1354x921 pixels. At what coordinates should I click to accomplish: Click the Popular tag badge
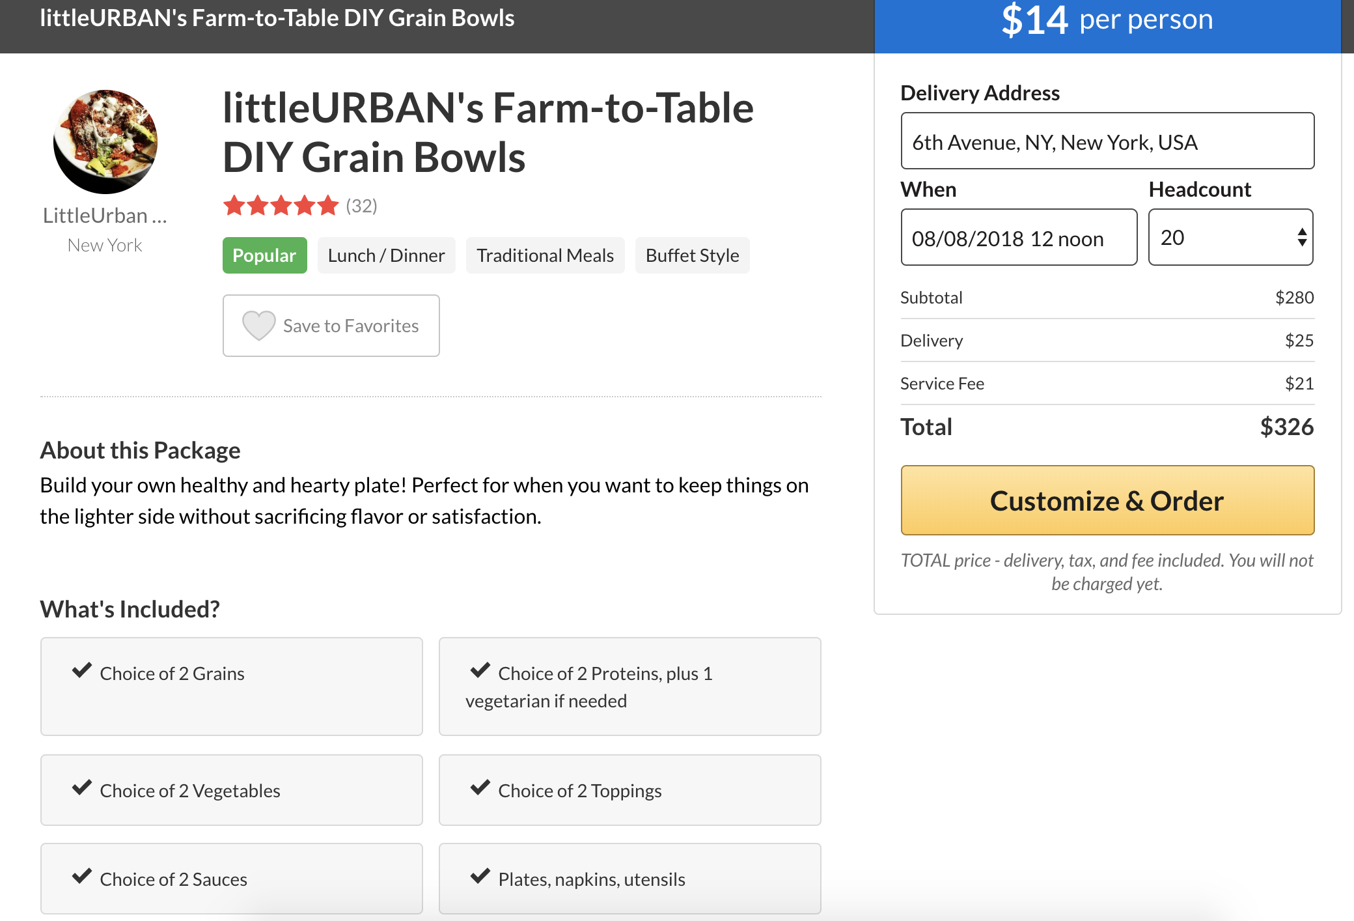point(264,255)
